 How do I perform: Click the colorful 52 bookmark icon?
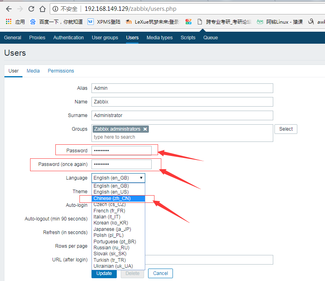point(189,22)
